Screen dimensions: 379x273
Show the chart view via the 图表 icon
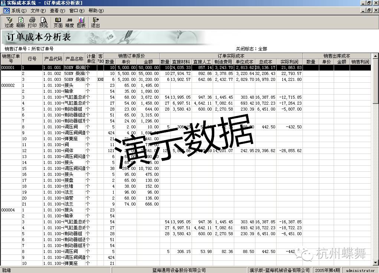pyautogui.click(x=82, y=23)
